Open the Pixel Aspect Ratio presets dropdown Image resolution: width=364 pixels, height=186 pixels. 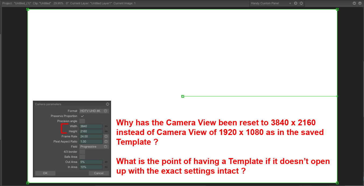(106, 141)
